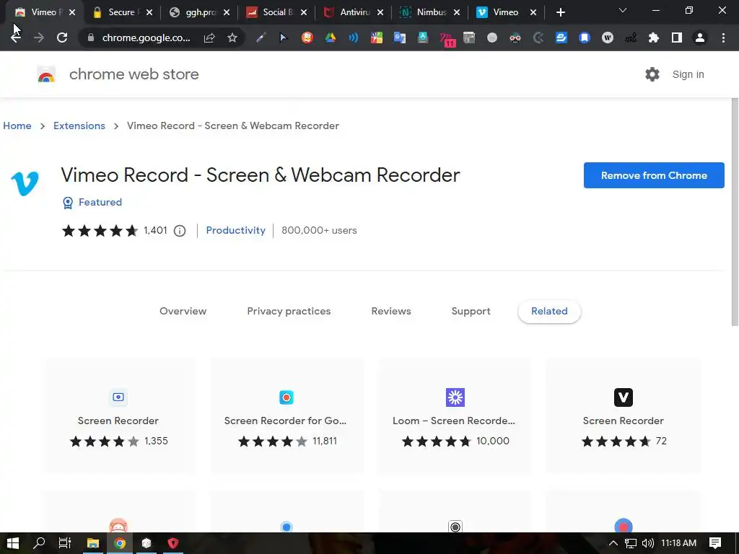Open Screen Recorder card with 1,355 ratings
This screenshot has height=554, width=739.
pyautogui.click(x=118, y=415)
